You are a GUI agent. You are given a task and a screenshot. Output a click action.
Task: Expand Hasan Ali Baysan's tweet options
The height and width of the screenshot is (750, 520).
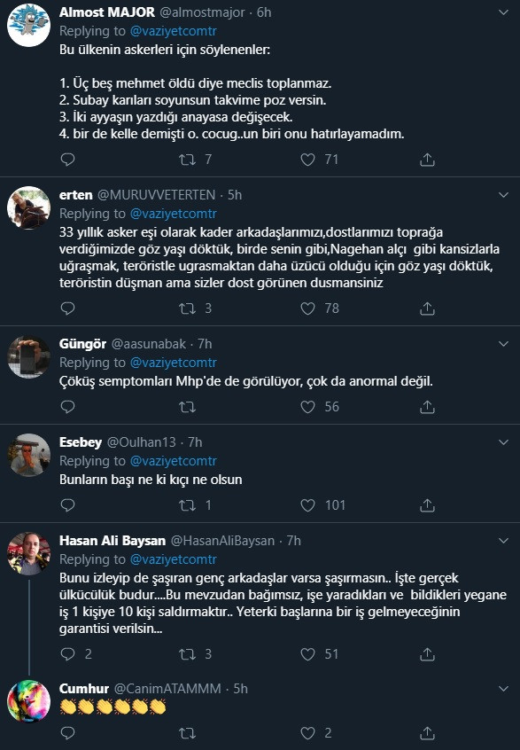click(x=505, y=538)
